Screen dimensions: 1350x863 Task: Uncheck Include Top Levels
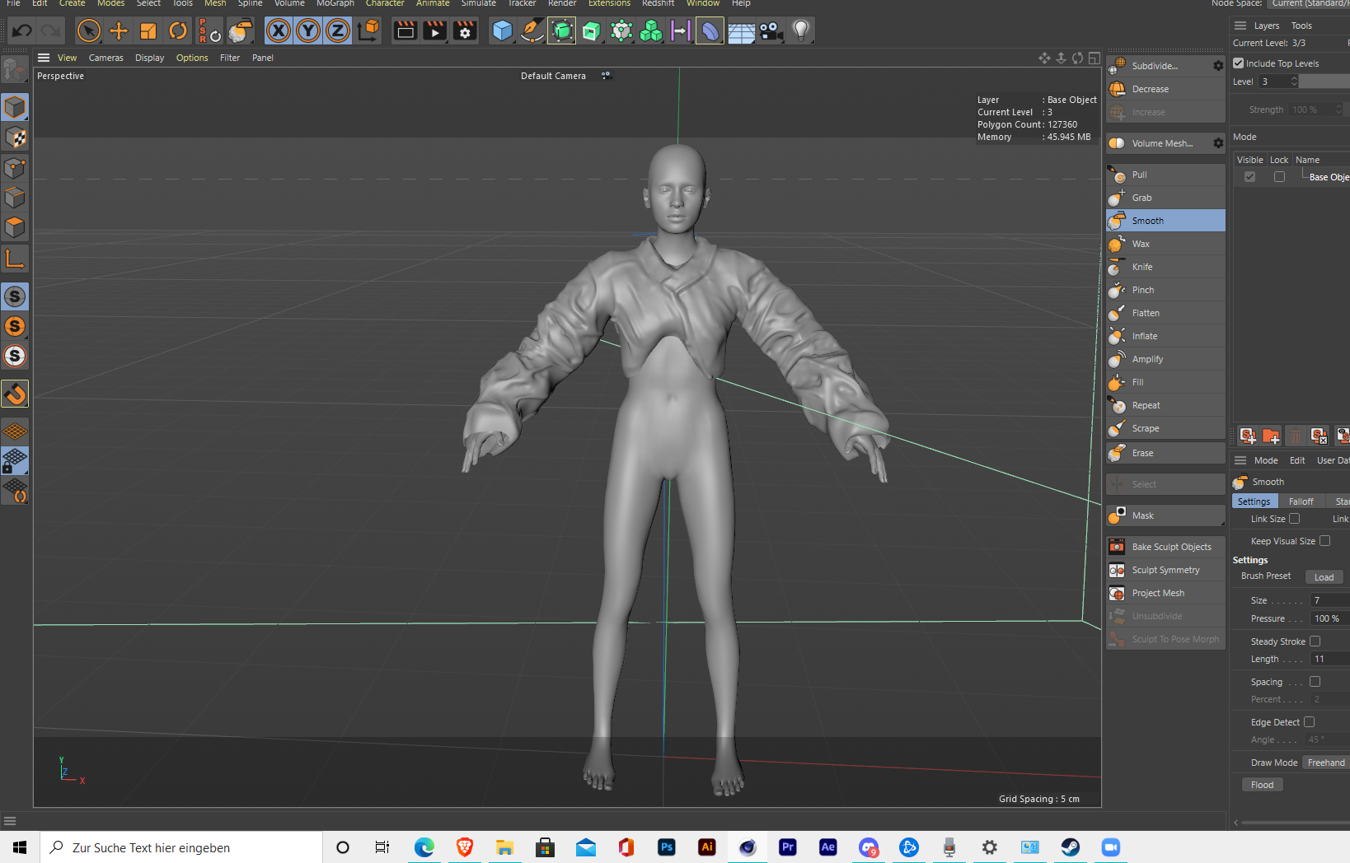pos(1239,63)
